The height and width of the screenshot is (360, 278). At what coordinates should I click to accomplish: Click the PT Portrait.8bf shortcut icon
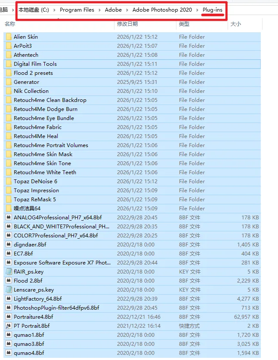9,326
